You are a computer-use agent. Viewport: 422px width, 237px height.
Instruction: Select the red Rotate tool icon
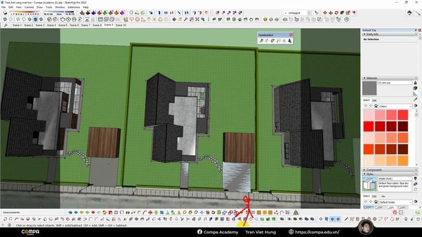click(x=336, y=13)
